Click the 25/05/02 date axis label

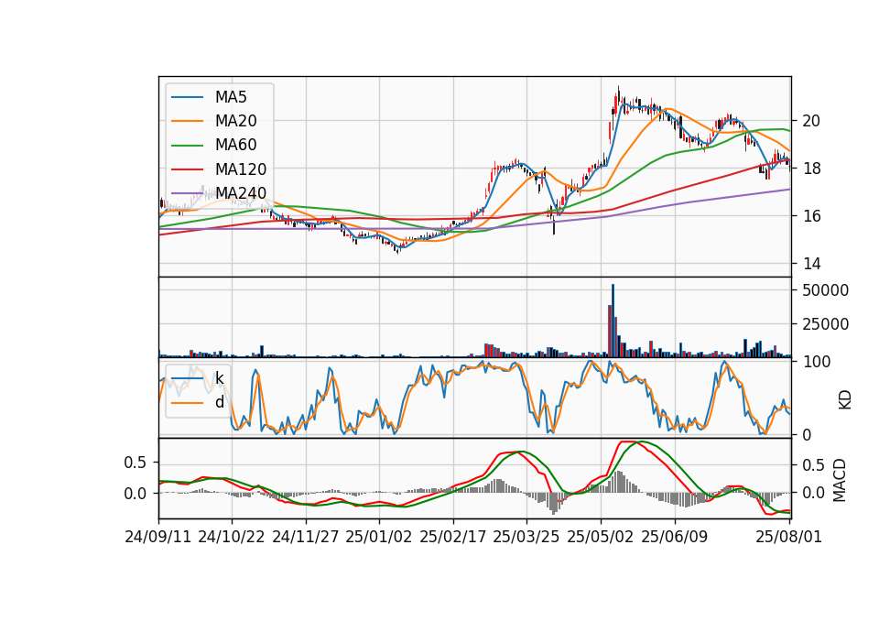click(x=601, y=537)
